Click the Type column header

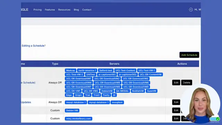pos(55,64)
